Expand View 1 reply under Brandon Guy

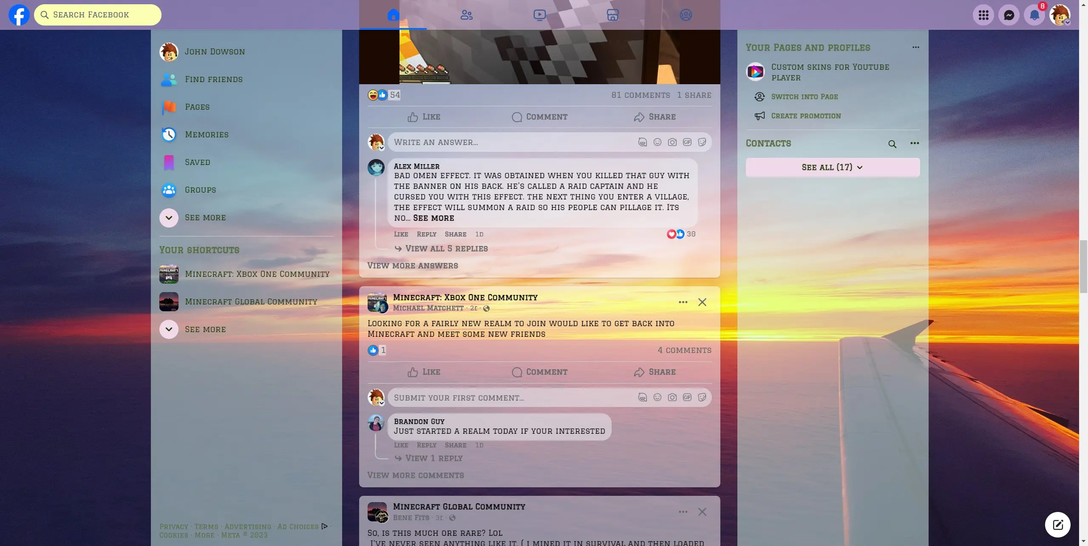pyautogui.click(x=429, y=458)
